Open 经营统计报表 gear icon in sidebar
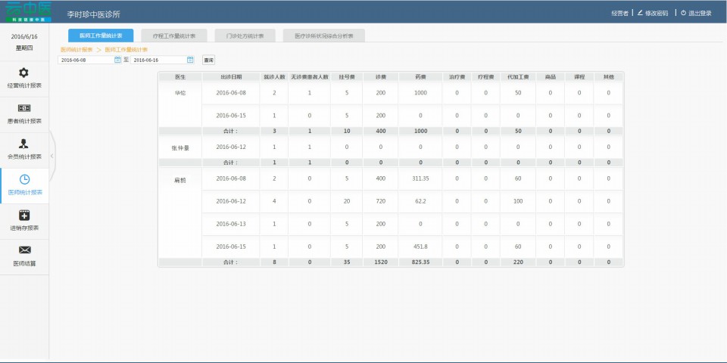 (x=24, y=73)
